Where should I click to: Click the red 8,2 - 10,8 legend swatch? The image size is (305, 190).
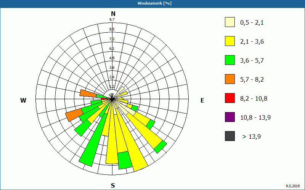click(230, 98)
